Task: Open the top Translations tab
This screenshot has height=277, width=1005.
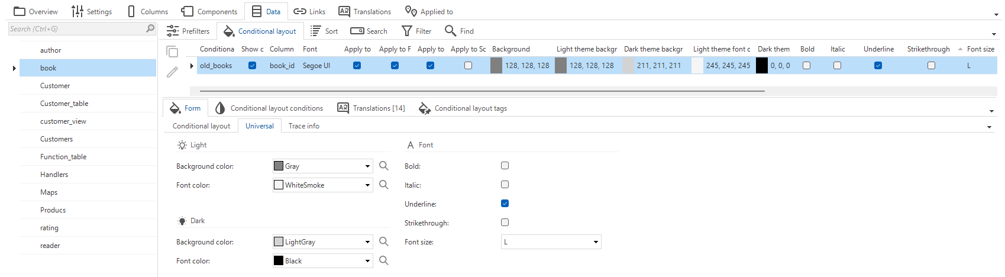Action: [364, 11]
